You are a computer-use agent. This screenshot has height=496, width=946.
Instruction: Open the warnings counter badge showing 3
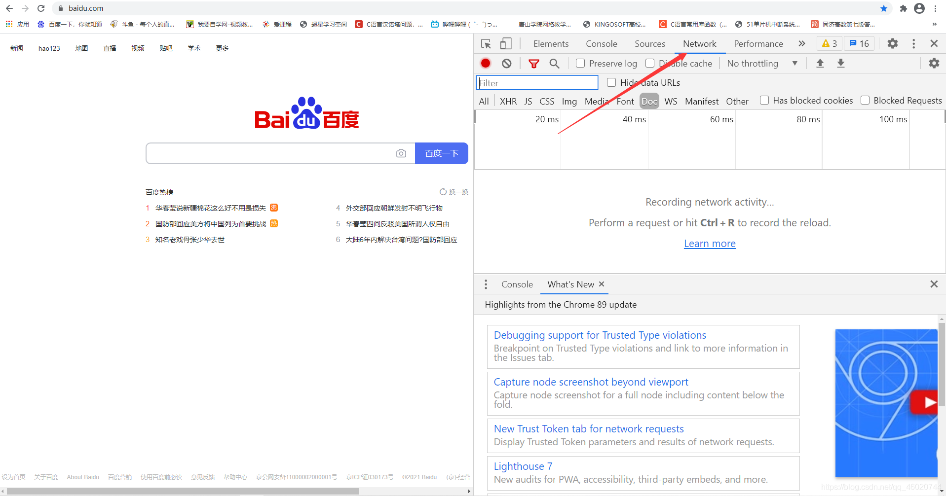pyautogui.click(x=830, y=43)
